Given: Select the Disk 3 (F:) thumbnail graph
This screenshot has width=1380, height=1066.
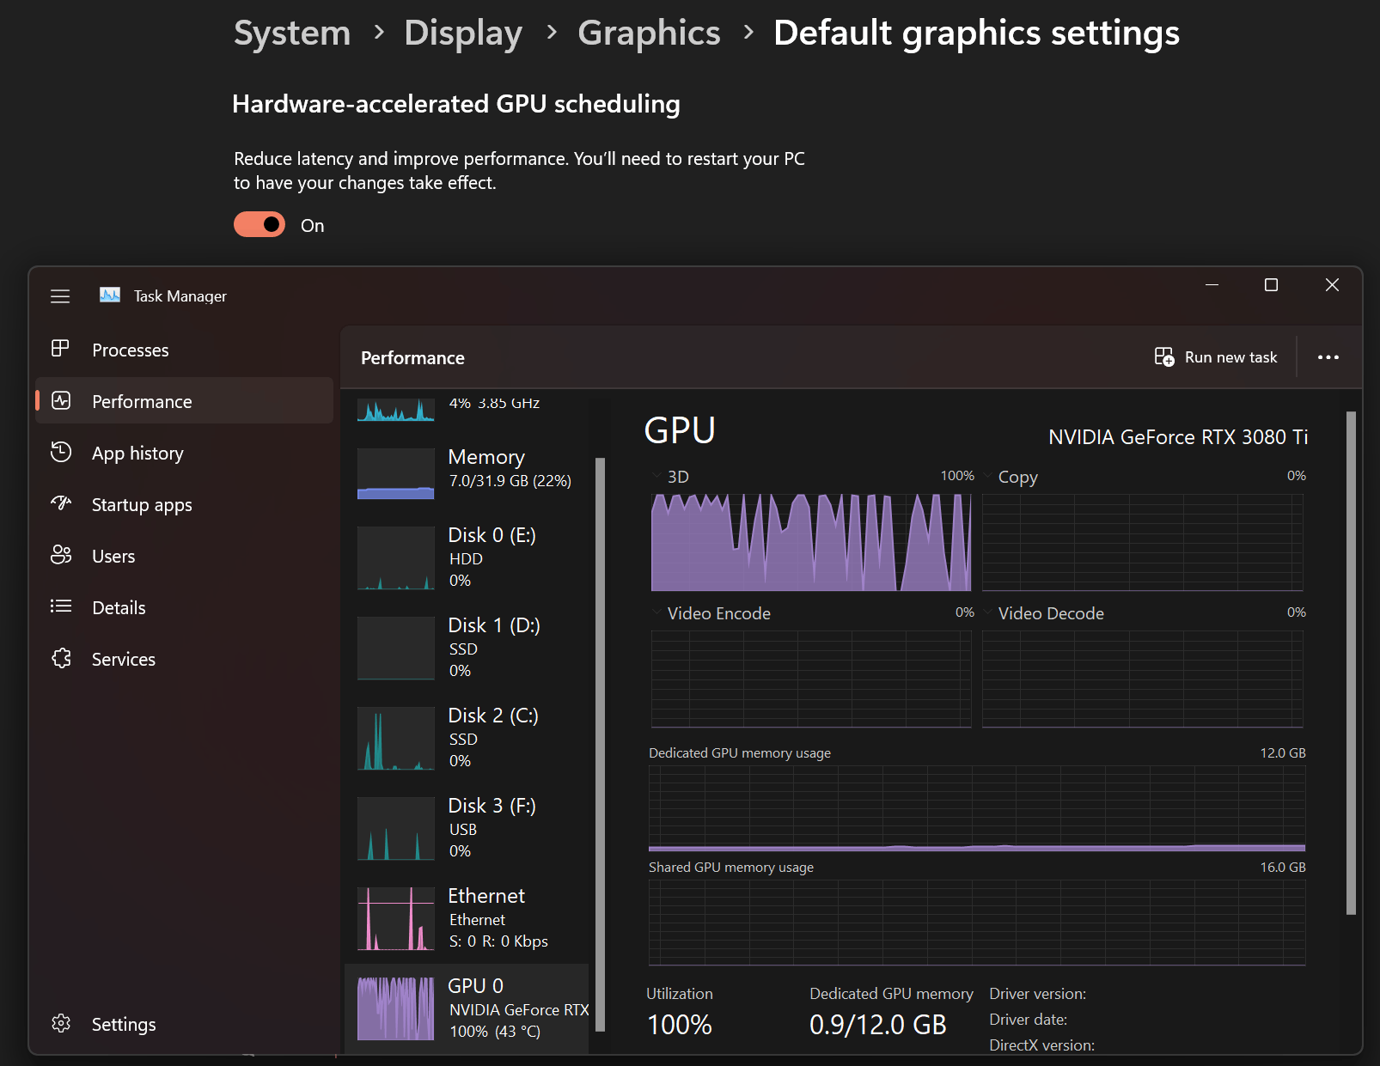Looking at the screenshot, I should 396,829.
